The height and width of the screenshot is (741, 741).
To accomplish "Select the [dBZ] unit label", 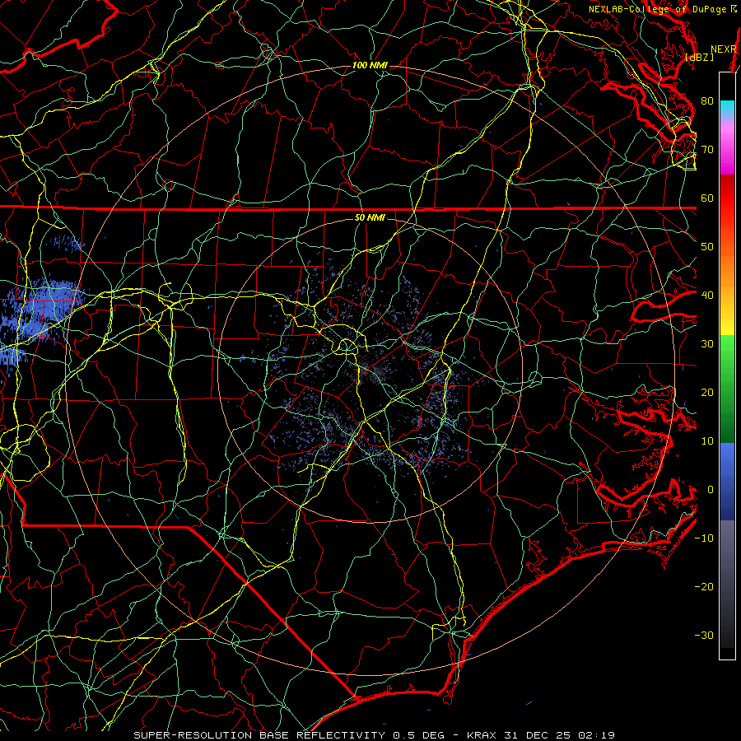I will click(699, 58).
